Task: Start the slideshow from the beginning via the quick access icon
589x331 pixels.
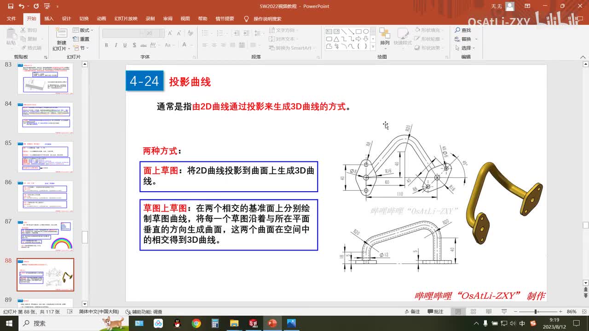Action: point(47,6)
